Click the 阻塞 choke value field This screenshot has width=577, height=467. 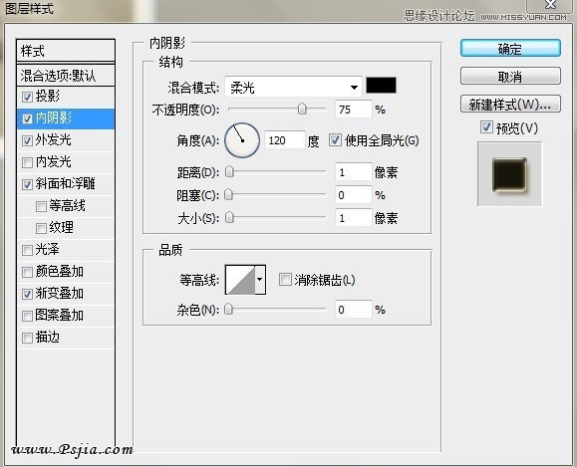353,195
